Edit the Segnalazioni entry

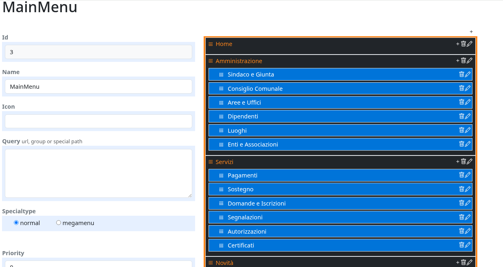[x=468, y=217]
